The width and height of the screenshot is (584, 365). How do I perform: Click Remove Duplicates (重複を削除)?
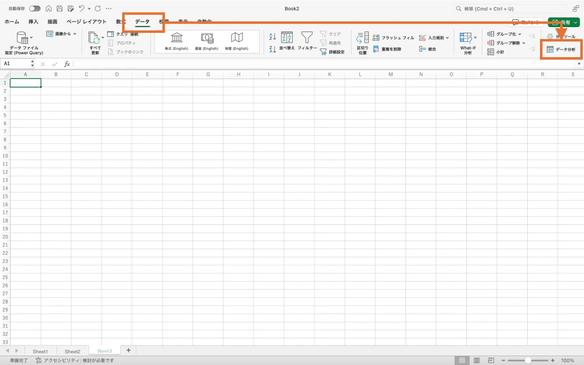(x=387, y=49)
